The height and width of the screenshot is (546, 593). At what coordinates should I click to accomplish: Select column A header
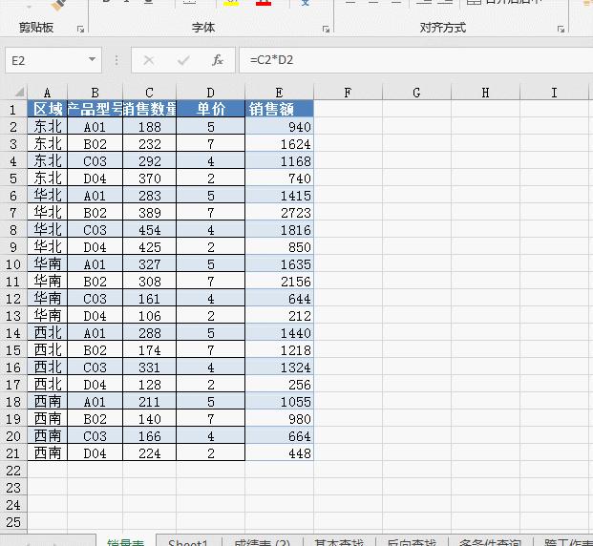coord(48,93)
